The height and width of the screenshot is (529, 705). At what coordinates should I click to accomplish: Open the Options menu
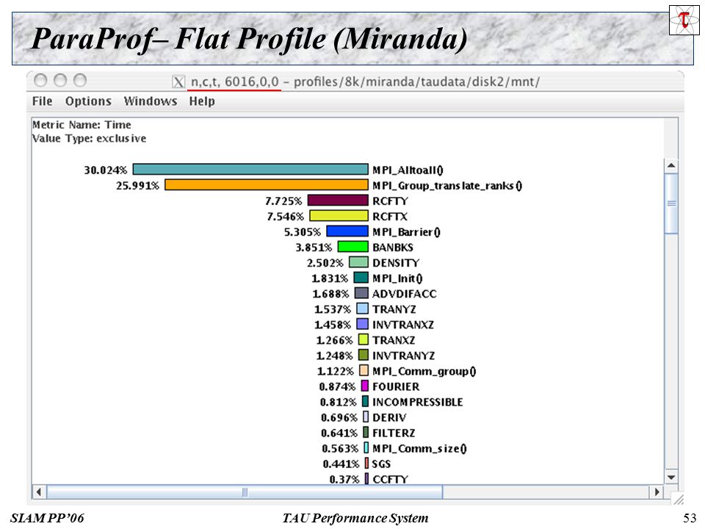[88, 101]
